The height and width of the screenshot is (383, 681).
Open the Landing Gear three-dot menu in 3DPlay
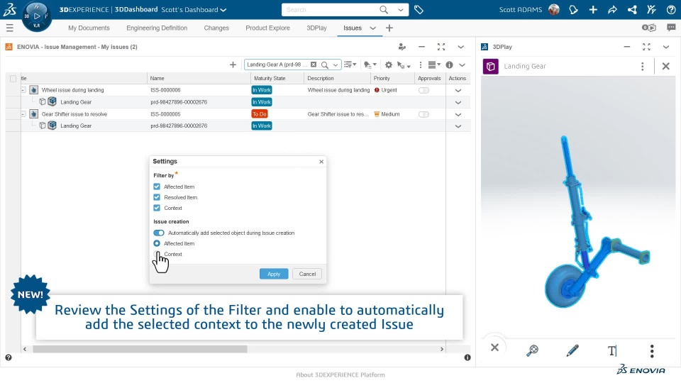coord(643,67)
